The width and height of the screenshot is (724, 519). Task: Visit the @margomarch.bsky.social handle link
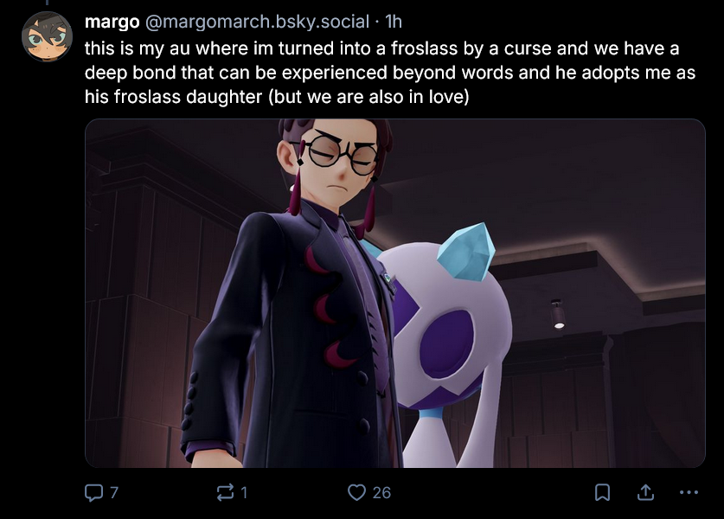tap(257, 22)
